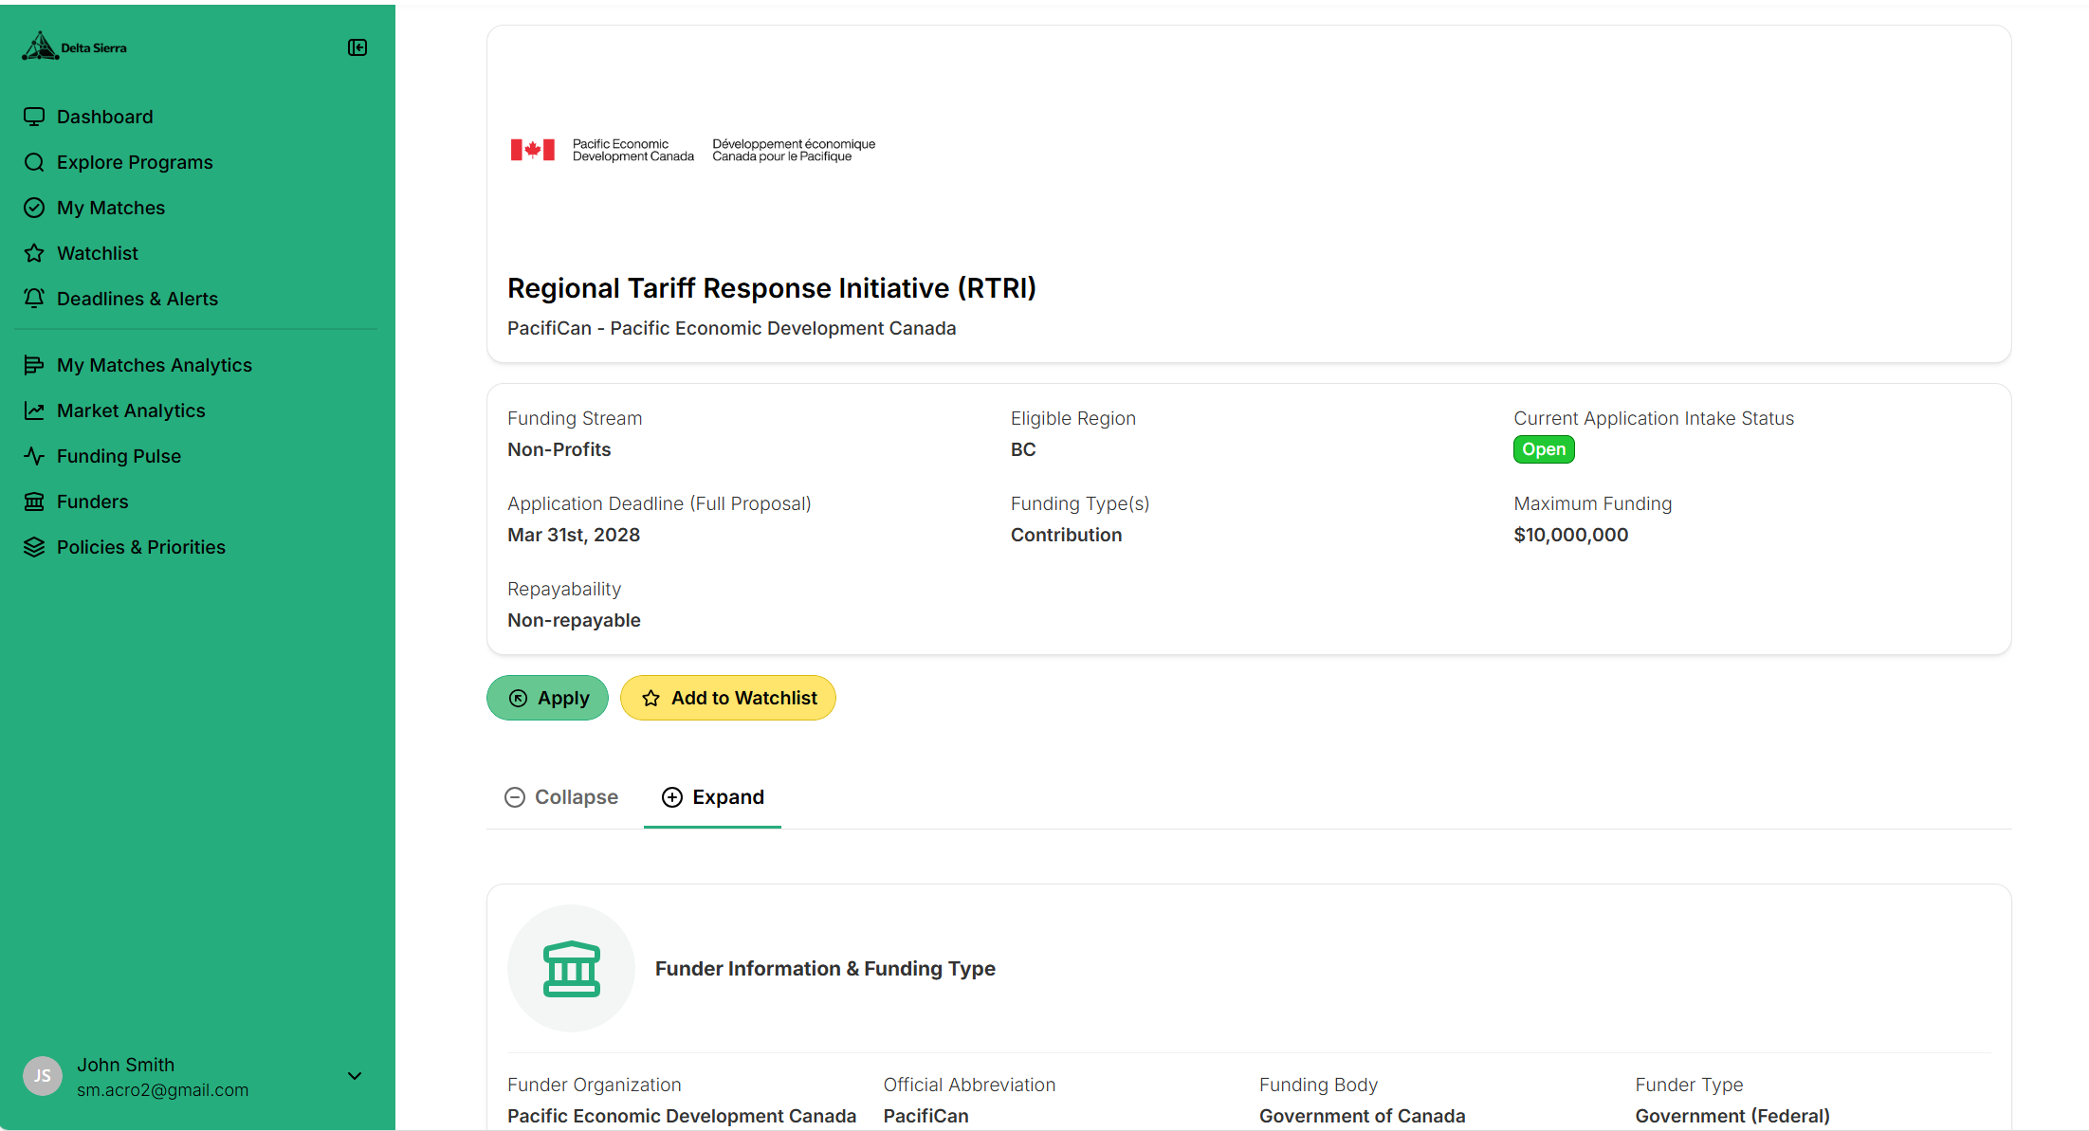This screenshot has width=2089, height=1131.
Task: Expand Funder Information & Funding Type section
Action: point(1249,969)
